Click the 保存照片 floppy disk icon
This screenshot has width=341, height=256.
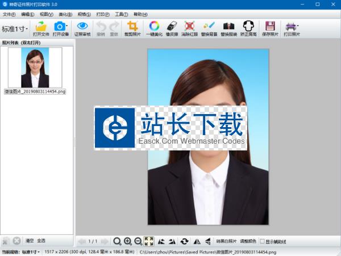click(x=270, y=26)
